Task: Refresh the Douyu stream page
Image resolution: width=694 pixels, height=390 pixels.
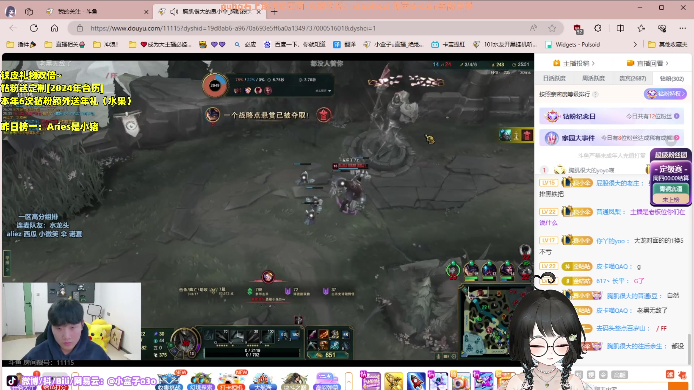Action: coord(34,28)
